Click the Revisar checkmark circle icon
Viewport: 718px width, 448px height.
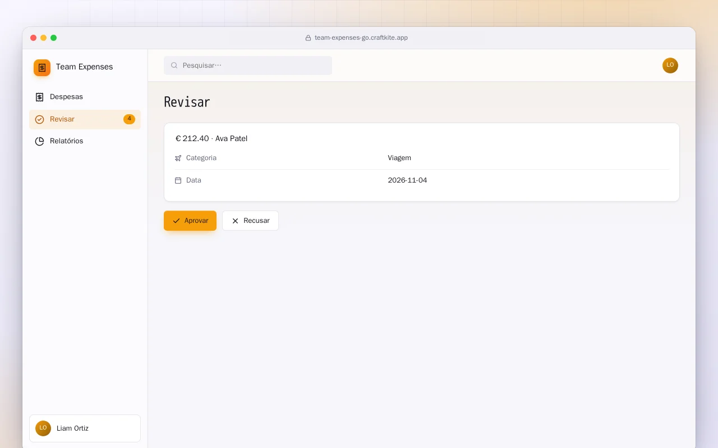coord(39,119)
